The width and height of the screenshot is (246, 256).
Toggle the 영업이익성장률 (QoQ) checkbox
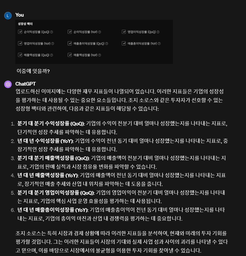[x=124, y=32]
